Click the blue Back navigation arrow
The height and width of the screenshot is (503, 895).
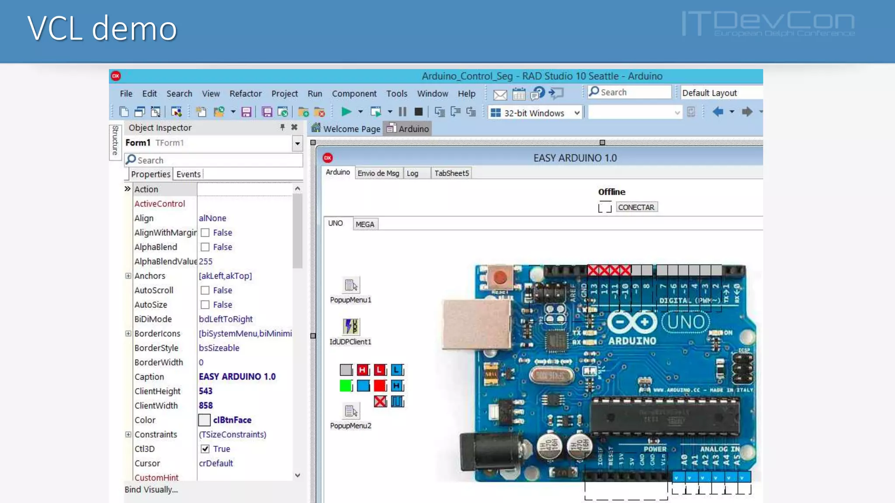(718, 112)
